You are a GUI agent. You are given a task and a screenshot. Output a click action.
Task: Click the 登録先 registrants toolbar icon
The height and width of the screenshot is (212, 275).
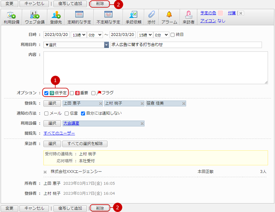[x=56, y=15]
